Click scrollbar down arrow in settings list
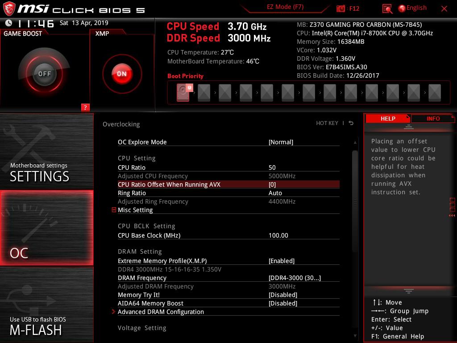Image resolution: width=457 pixels, height=343 pixels. pyautogui.click(x=355, y=336)
